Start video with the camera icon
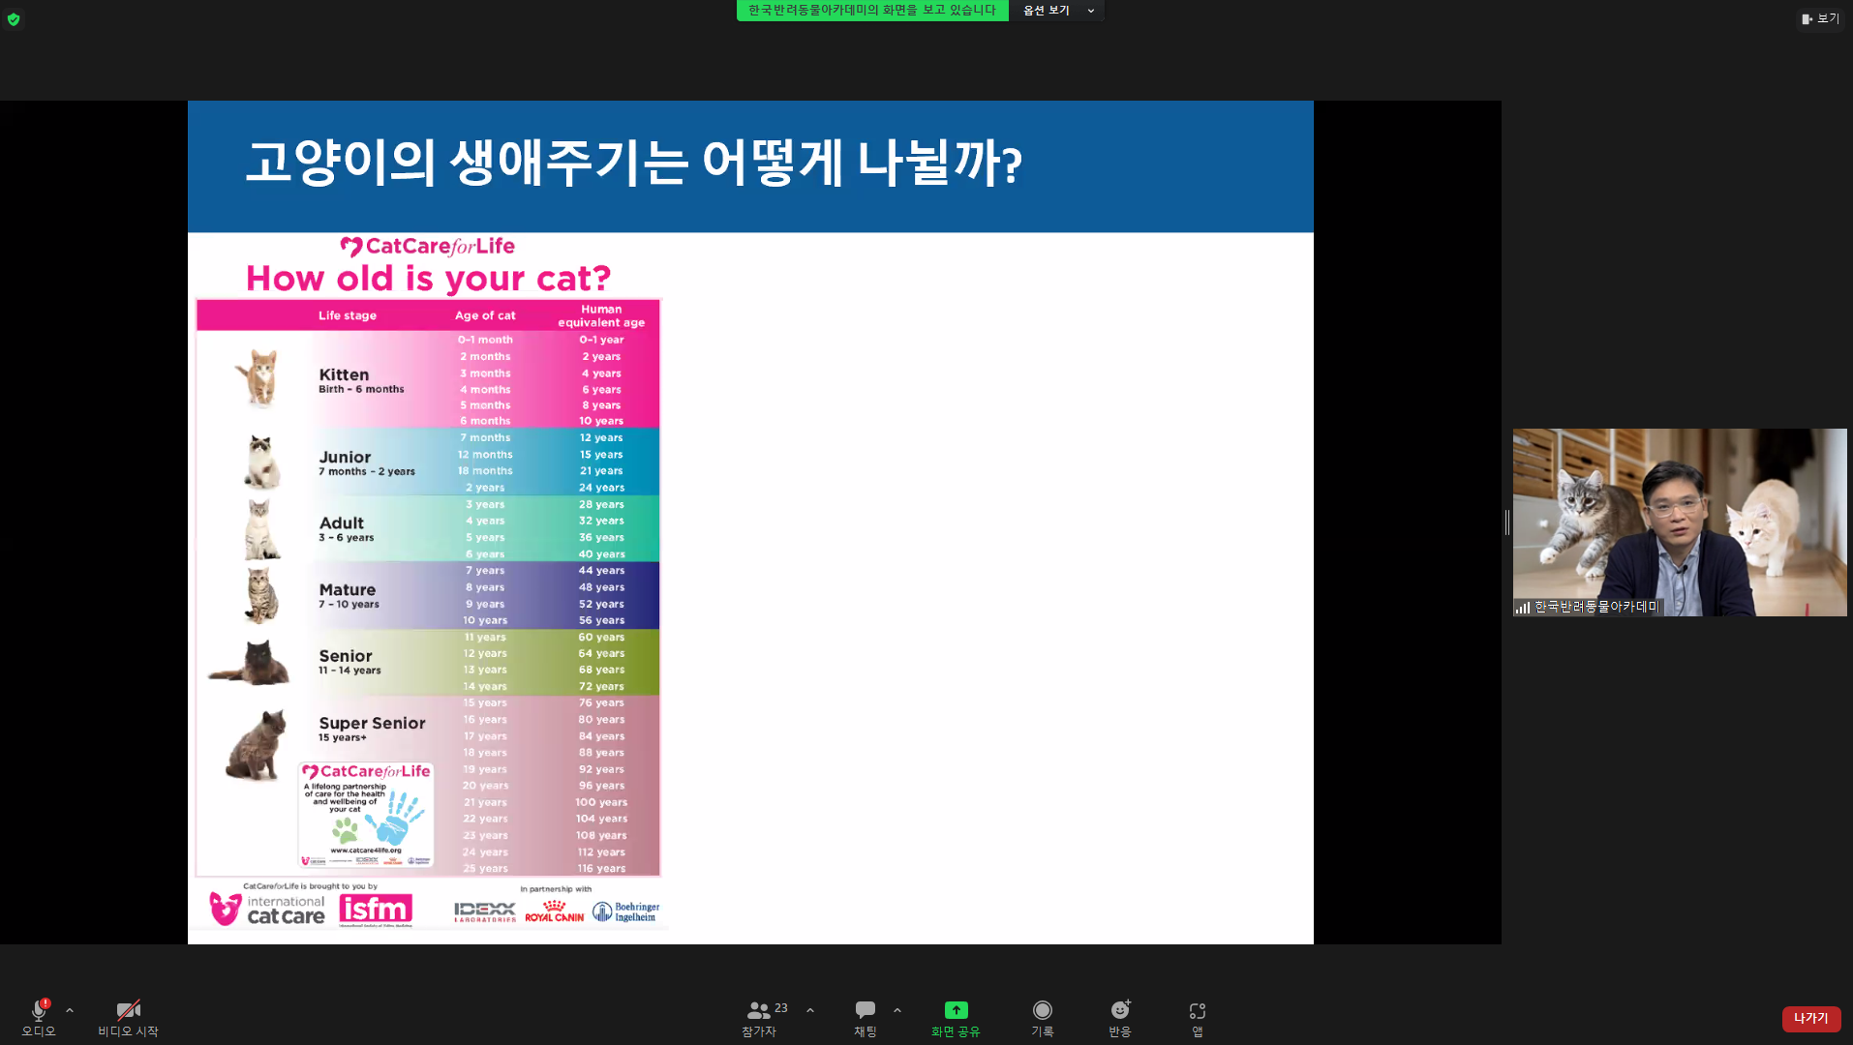 pyautogui.click(x=128, y=1010)
